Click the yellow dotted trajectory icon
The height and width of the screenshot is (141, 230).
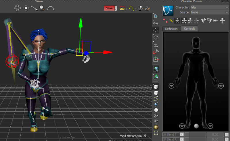coord(131,8)
